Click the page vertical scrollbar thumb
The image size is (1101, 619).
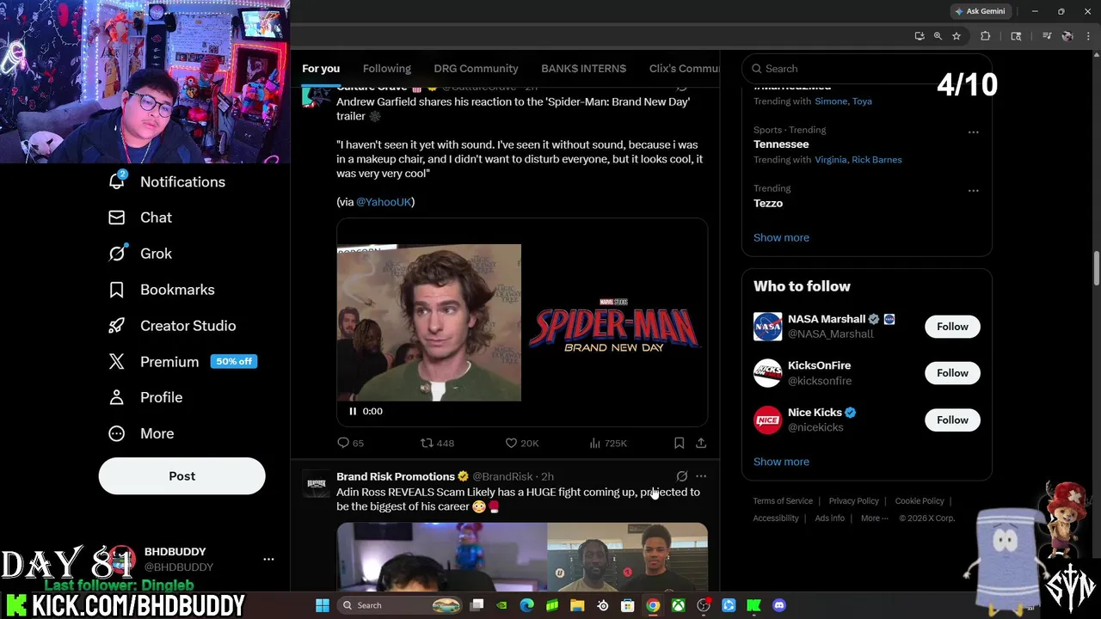pos(1096,269)
